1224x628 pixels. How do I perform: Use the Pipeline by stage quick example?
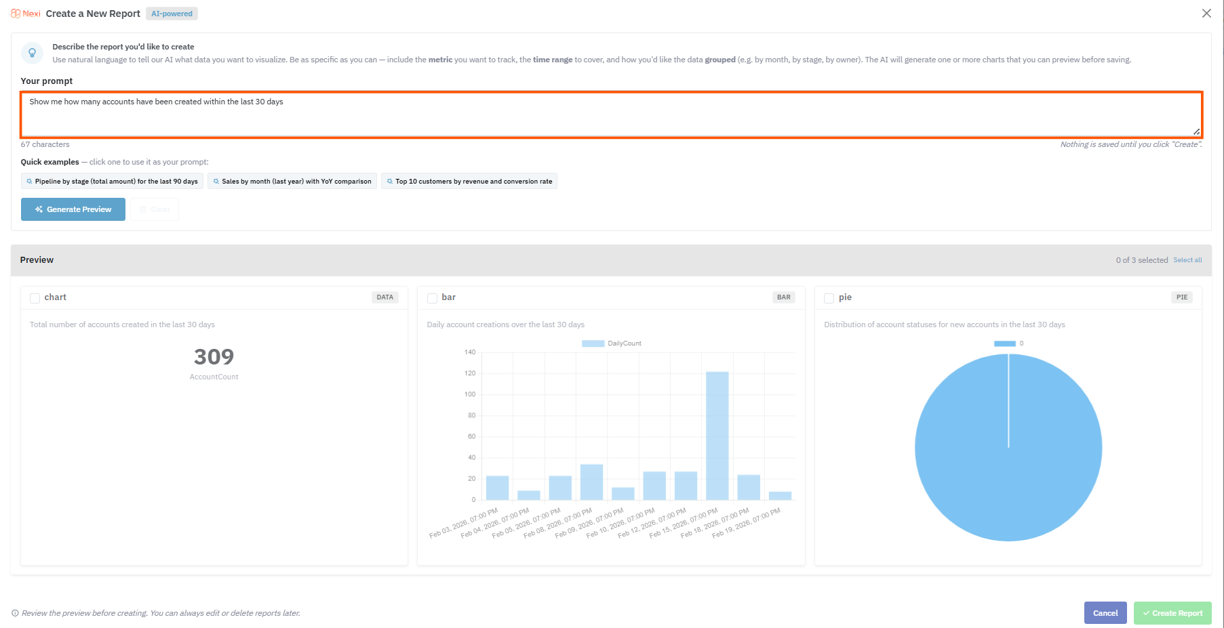pos(112,182)
